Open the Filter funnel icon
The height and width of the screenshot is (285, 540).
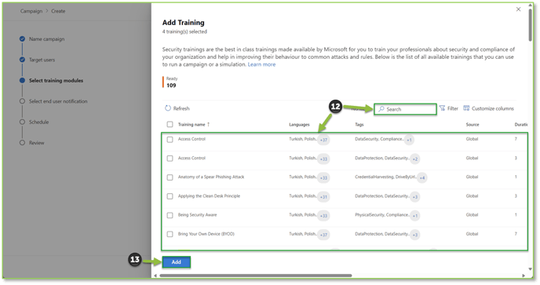coord(442,108)
